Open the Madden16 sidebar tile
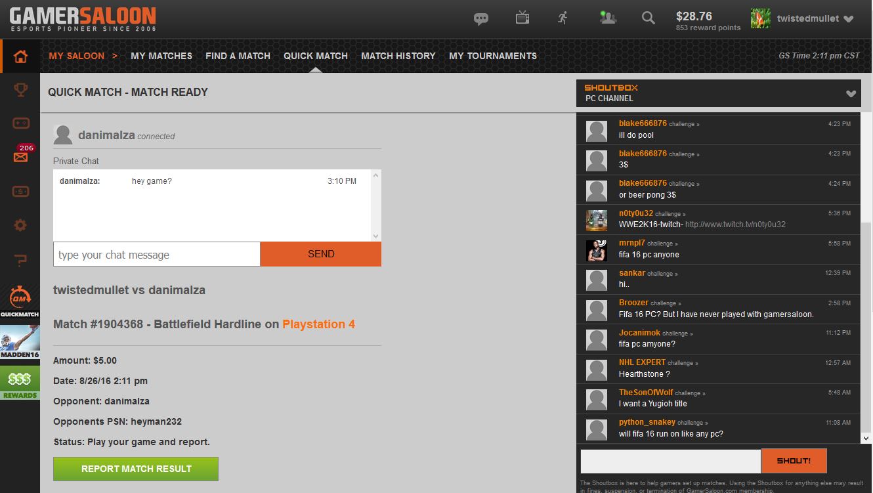The image size is (873, 493). (20, 342)
